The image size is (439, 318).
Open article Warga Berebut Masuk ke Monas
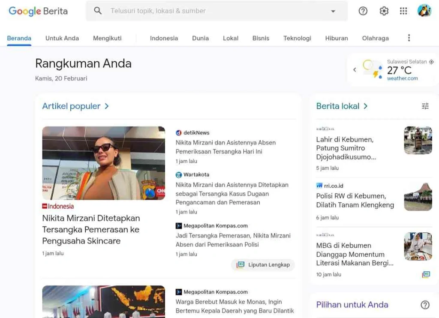tap(235, 306)
